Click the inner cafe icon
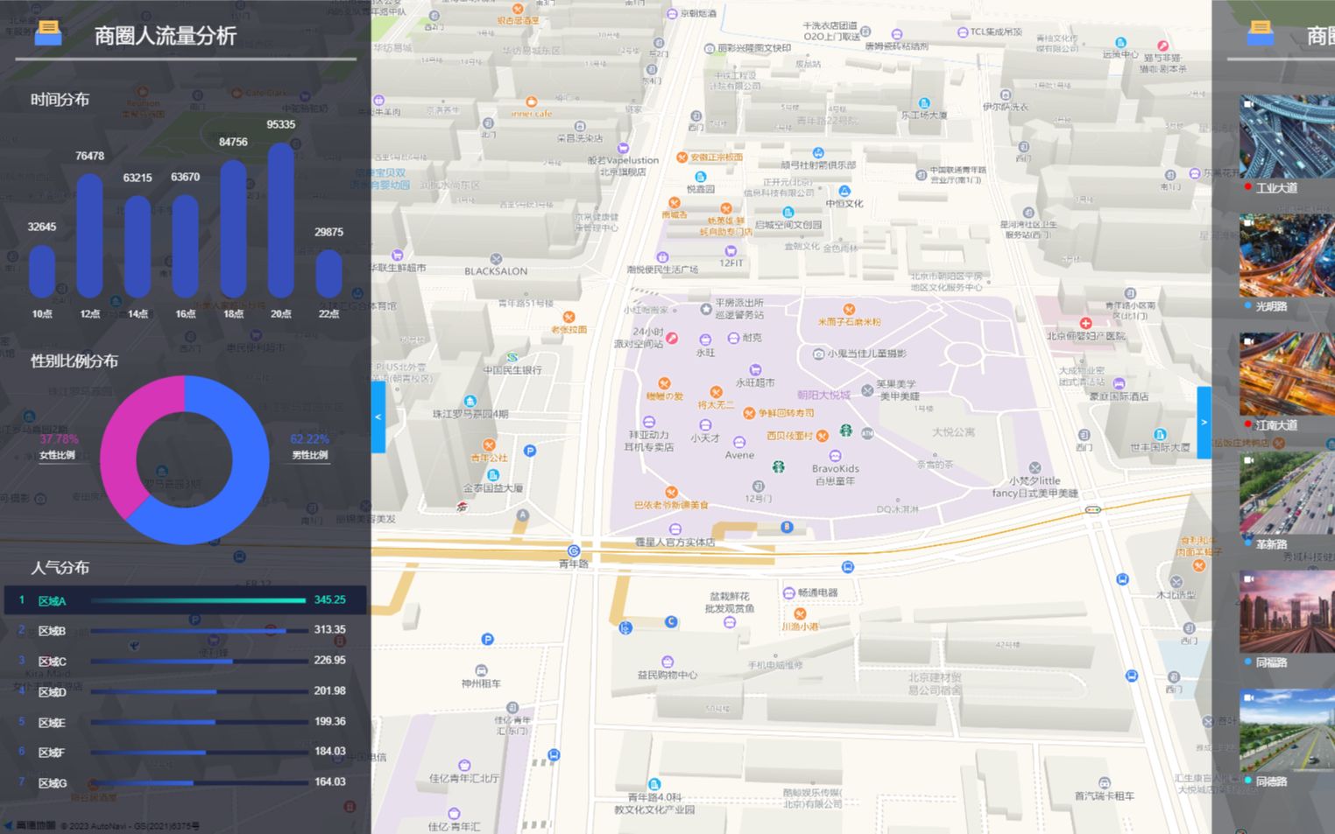The width and height of the screenshot is (1335, 834). (x=531, y=102)
